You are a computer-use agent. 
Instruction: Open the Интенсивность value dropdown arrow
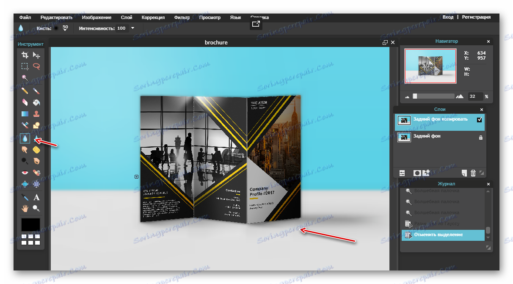[132, 28]
